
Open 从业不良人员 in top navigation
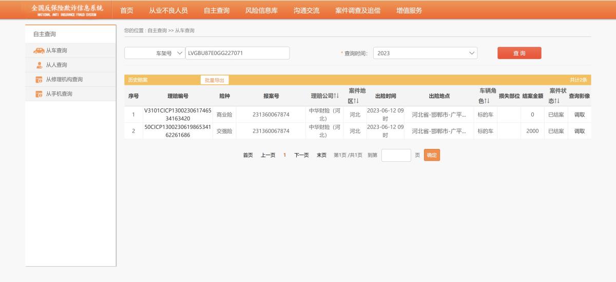168,10
